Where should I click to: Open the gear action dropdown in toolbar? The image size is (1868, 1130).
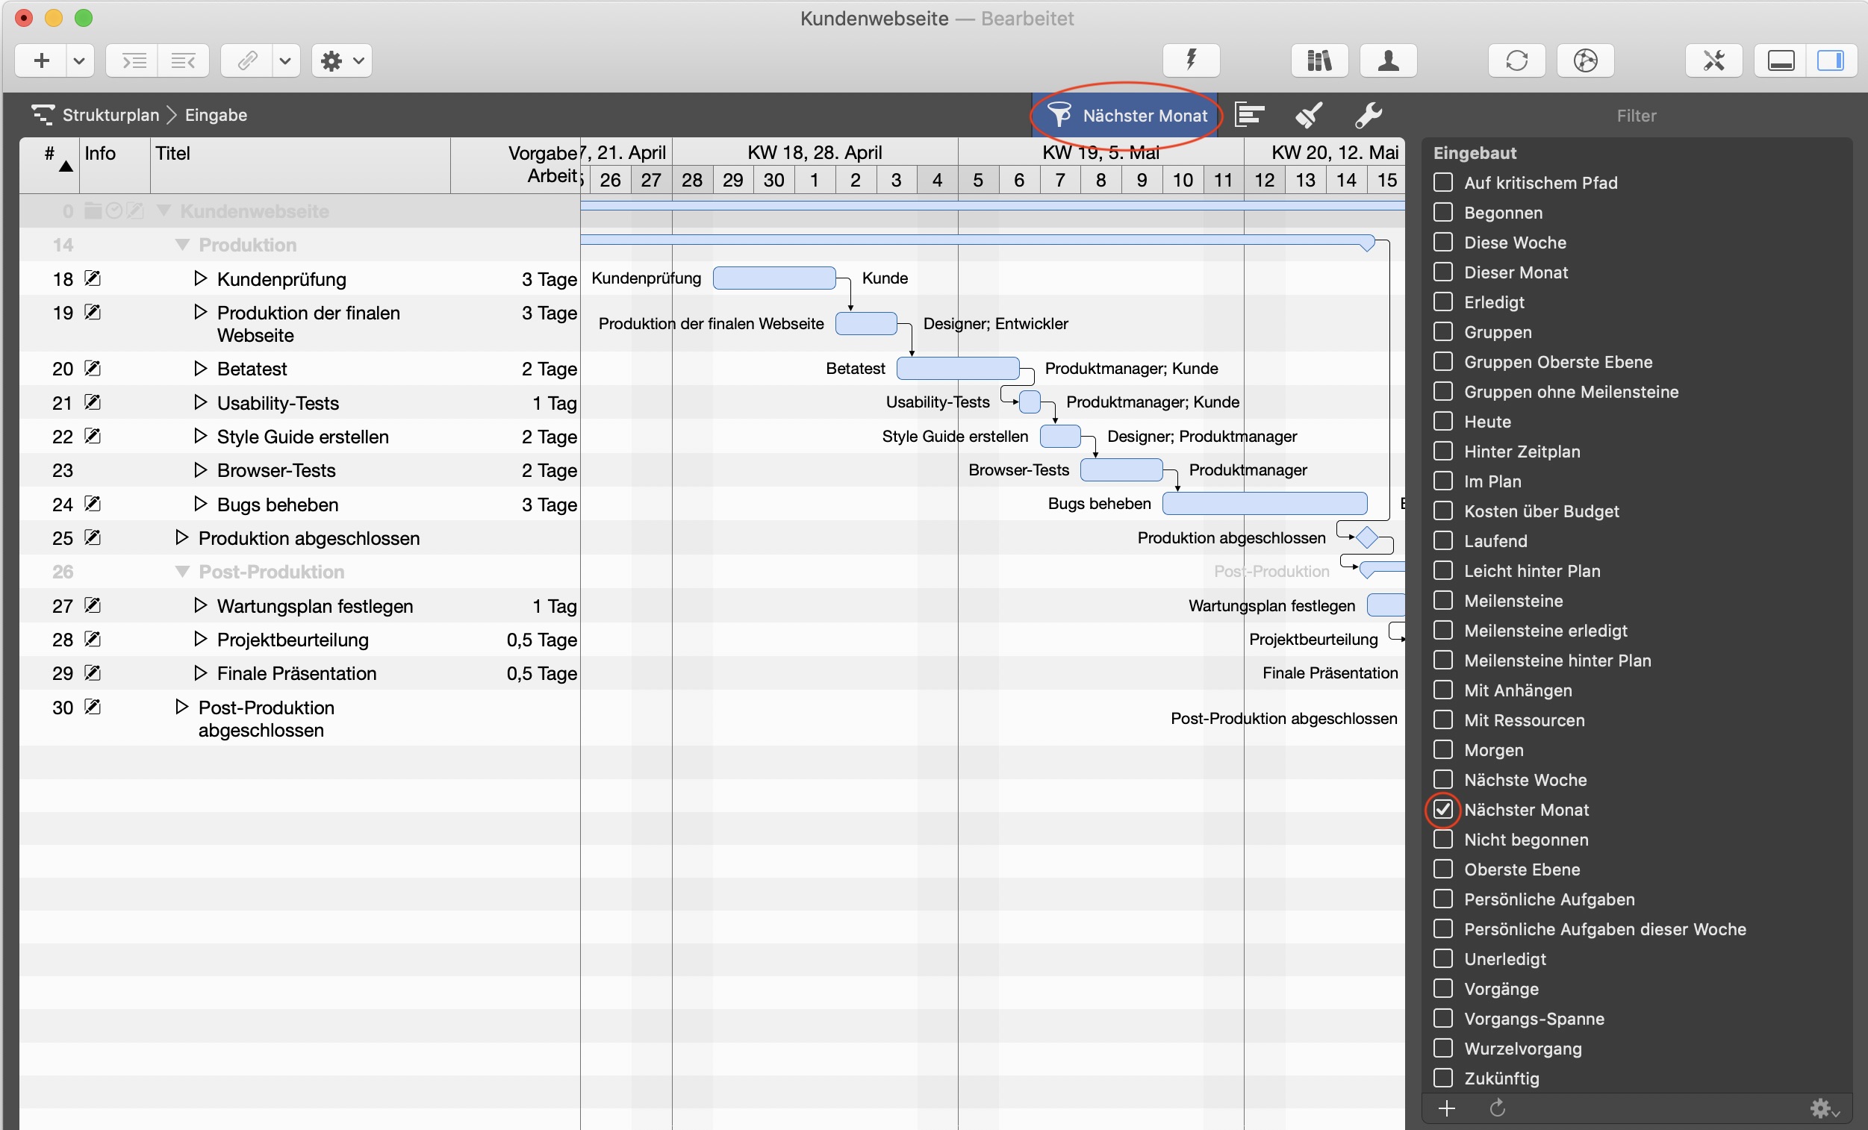tap(342, 60)
